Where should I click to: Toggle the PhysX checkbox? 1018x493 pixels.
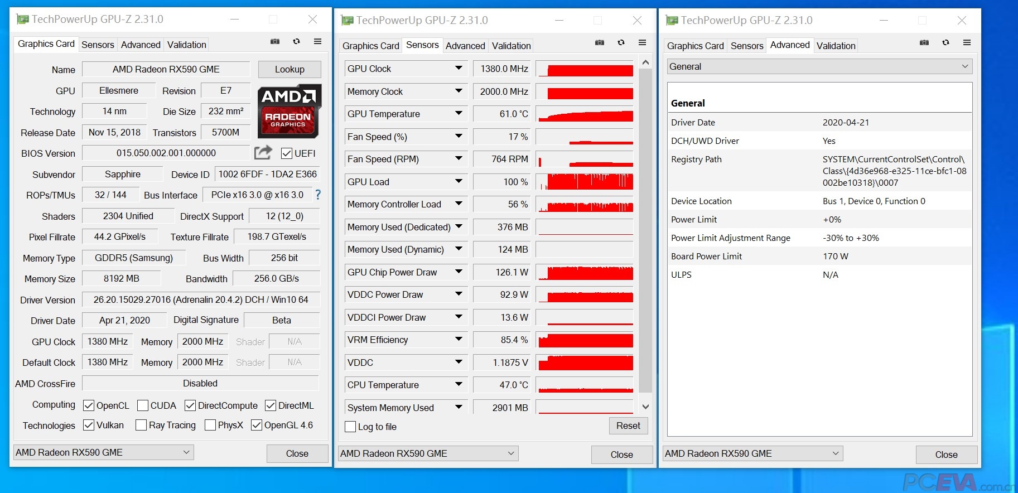(210, 425)
